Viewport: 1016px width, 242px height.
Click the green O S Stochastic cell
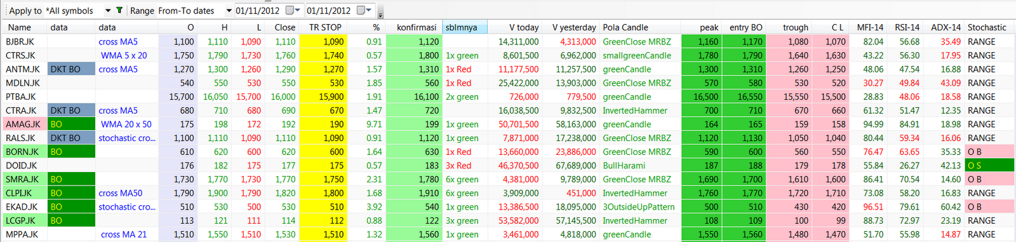tap(989, 166)
